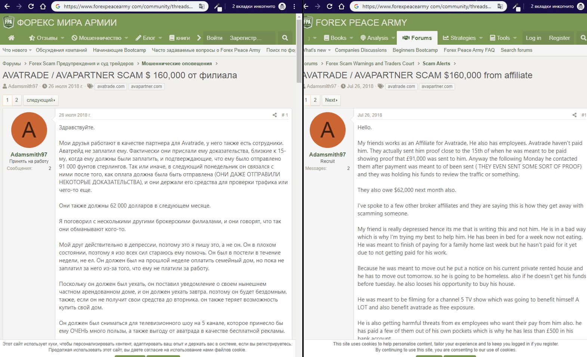Open Начинающие Bootcamp link

pyautogui.click(x=120, y=50)
